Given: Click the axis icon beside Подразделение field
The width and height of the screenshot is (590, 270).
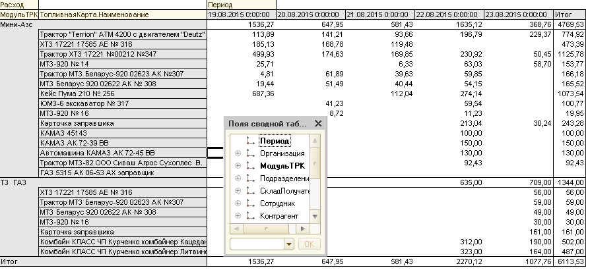Looking at the screenshot, I should click(x=249, y=178).
